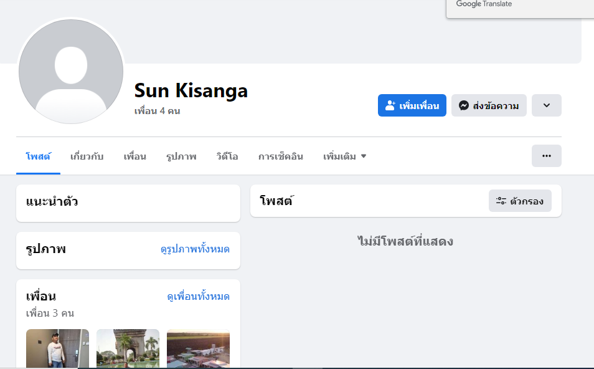Open the ดูเพื่อนทั้งหมด link
The height and width of the screenshot is (369, 594).
pyautogui.click(x=199, y=296)
